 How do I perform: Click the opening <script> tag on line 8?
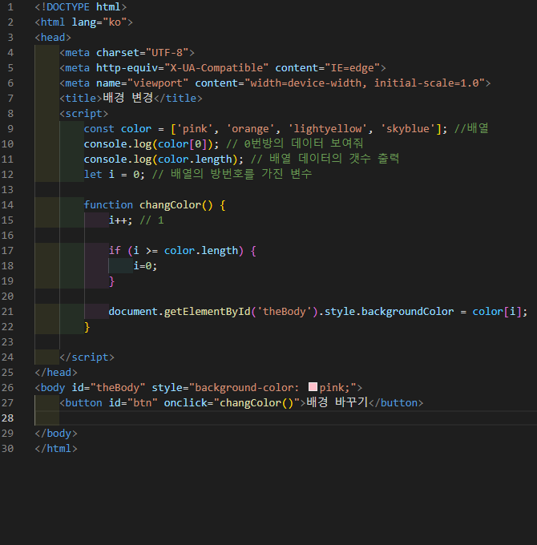pos(84,113)
